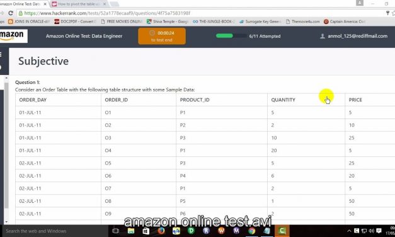The height and width of the screenshot is (237, 395).
Task: Click the quantity '20' in the O4 row
Action: tap(274, 151)
